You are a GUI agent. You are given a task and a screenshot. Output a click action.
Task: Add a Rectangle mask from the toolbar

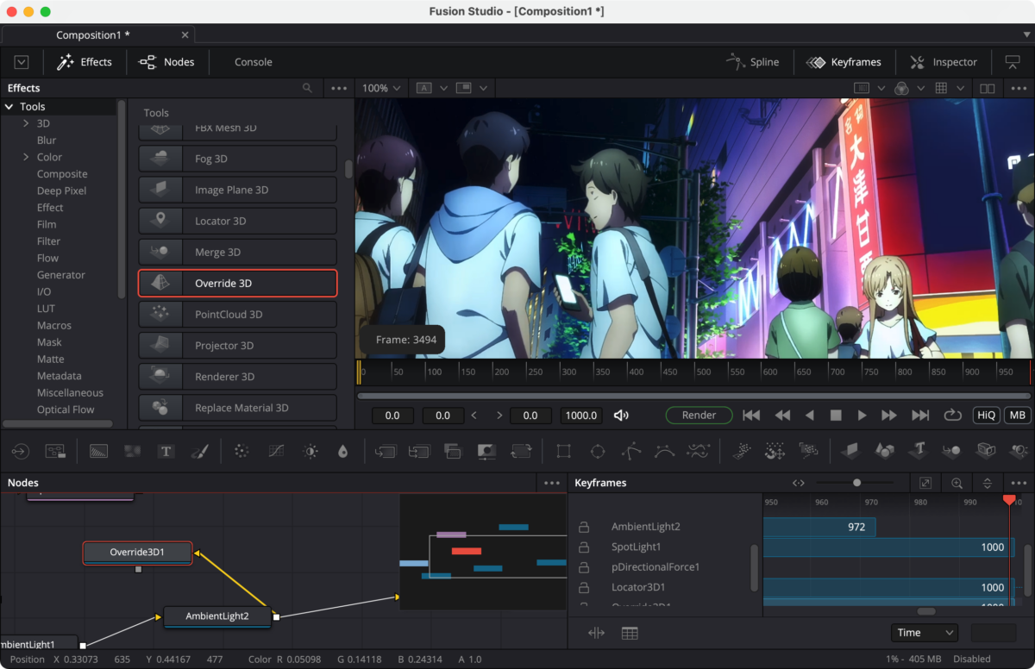(563, 451)
